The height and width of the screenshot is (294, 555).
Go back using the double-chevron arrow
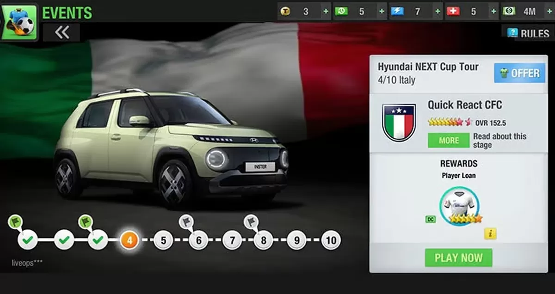pyautogui.click(x=62, y=32)
